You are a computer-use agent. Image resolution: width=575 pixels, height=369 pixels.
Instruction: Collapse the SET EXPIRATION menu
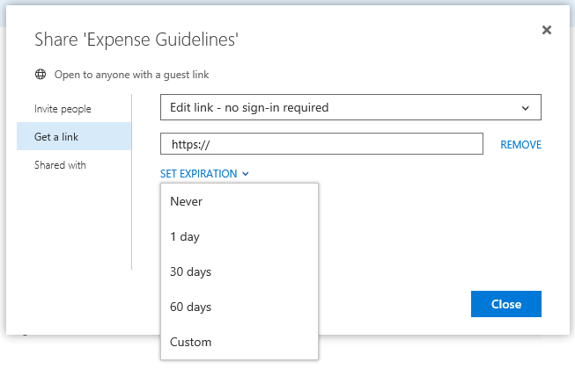point(199,174)
